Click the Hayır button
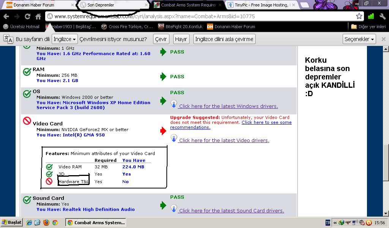 tap(181, 39)
